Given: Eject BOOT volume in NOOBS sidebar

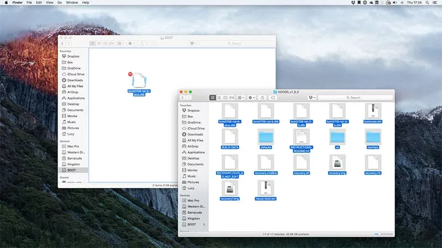Looking at the screenshot, I should pos(204,224).
